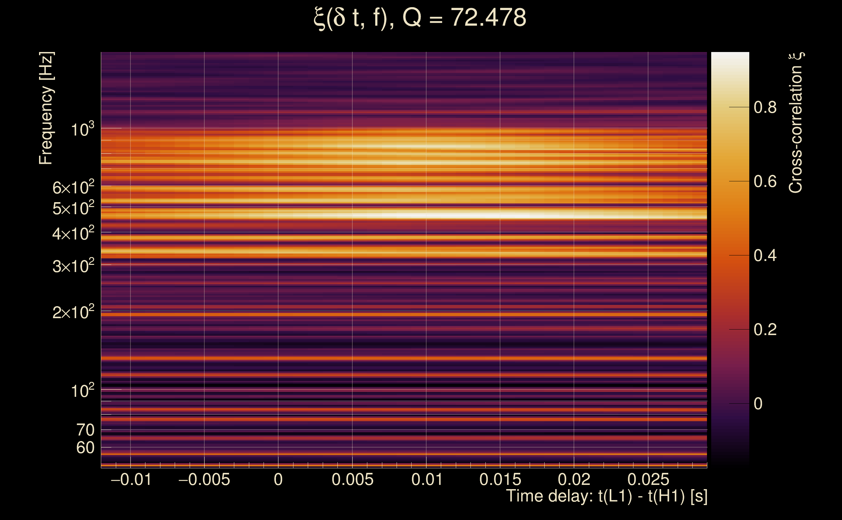
Task: Click the Frequency [Hz] y-axis label
Action: (x=46, y=108)
